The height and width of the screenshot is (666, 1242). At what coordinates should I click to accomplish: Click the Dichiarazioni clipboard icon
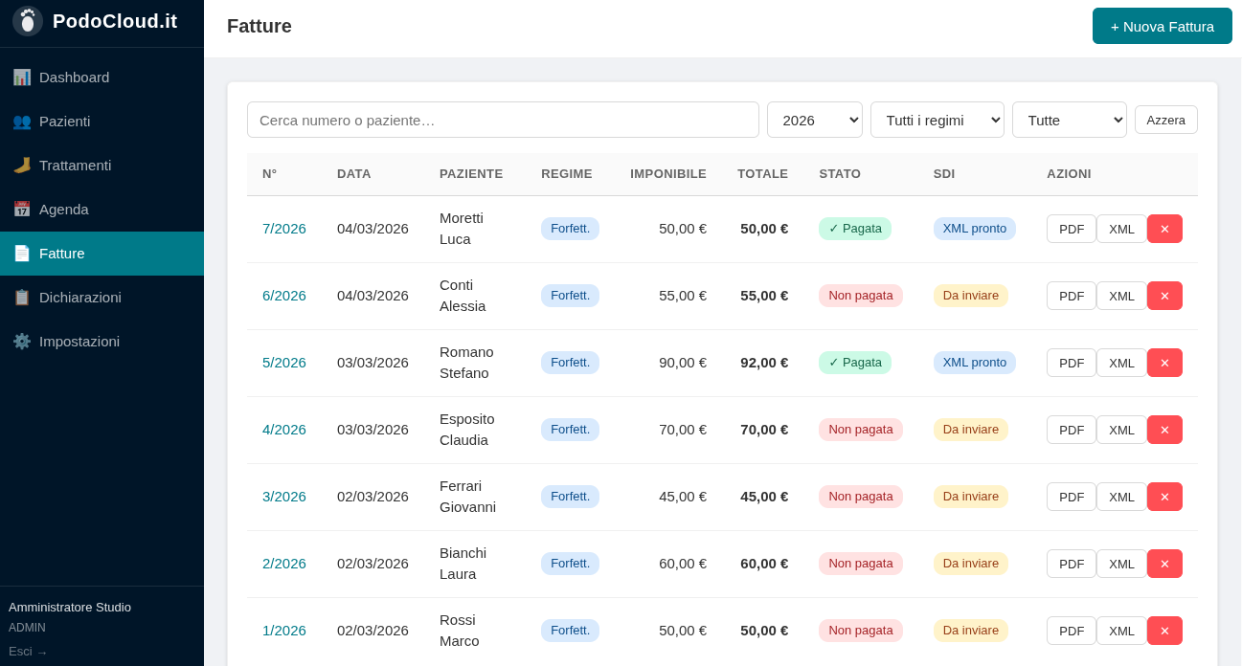tap(21, 297)
